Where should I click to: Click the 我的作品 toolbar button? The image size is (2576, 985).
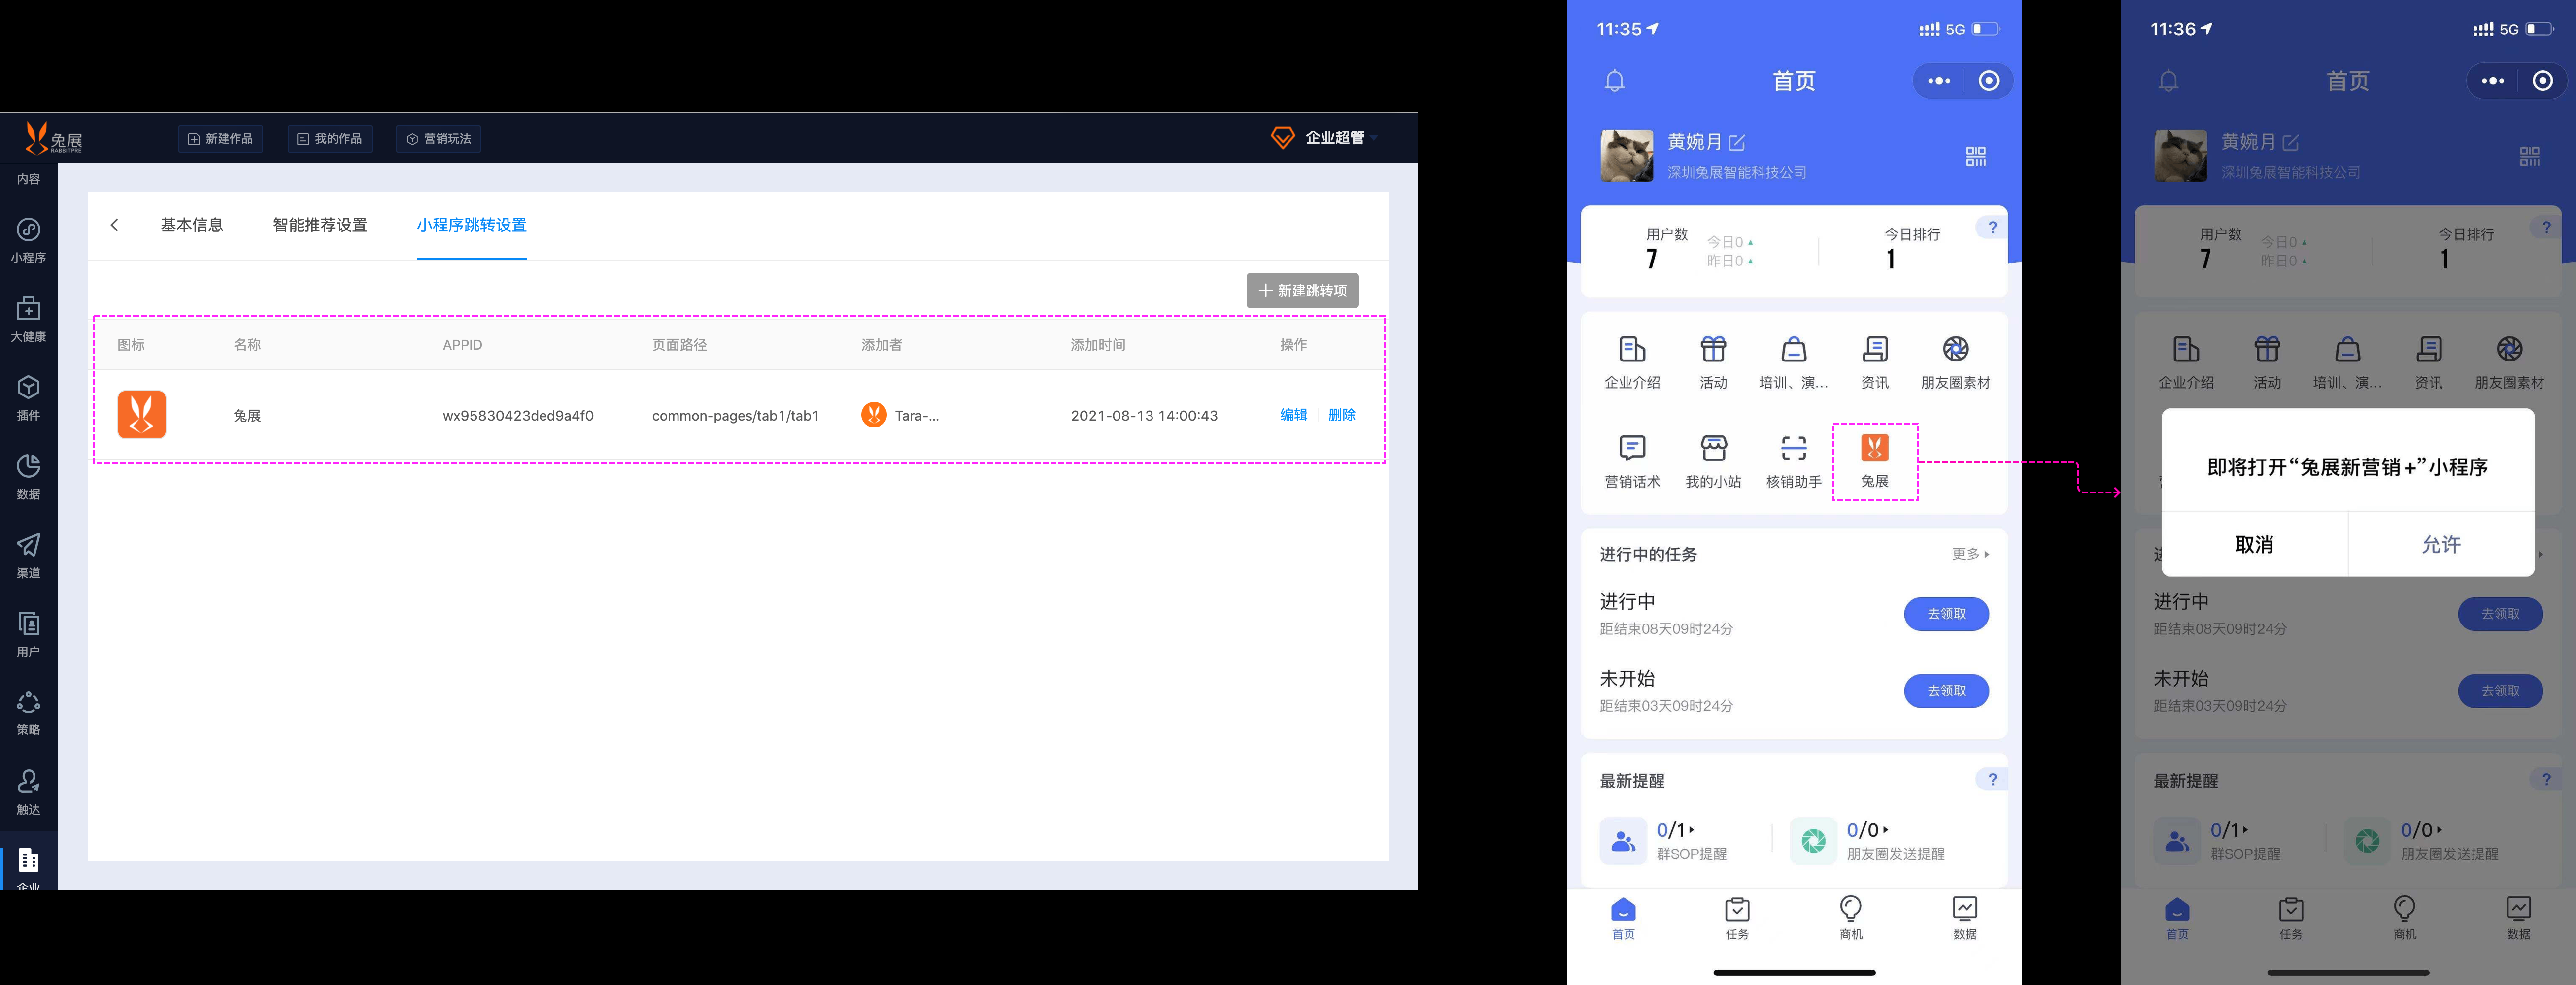pyautogui.click(x=329, y=139)
